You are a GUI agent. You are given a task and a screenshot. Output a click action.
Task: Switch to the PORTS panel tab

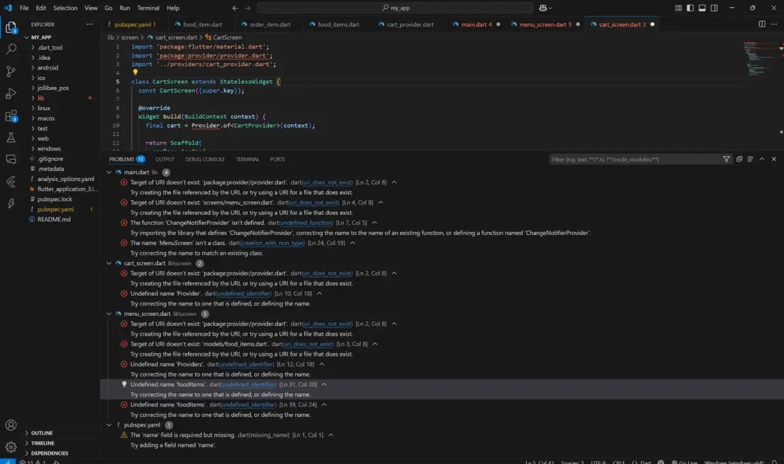tap(277, 159)
